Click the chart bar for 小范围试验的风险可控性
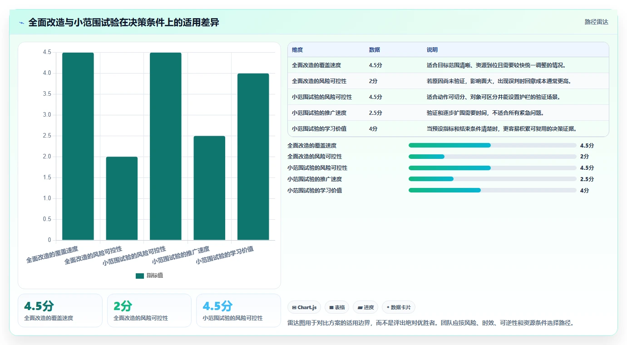 point(166,146)
